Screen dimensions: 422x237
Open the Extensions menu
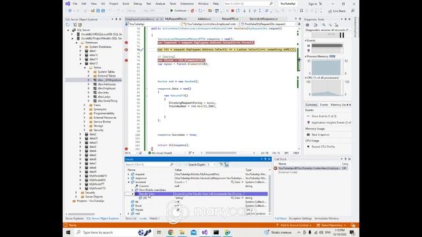[x=187, y=4]
